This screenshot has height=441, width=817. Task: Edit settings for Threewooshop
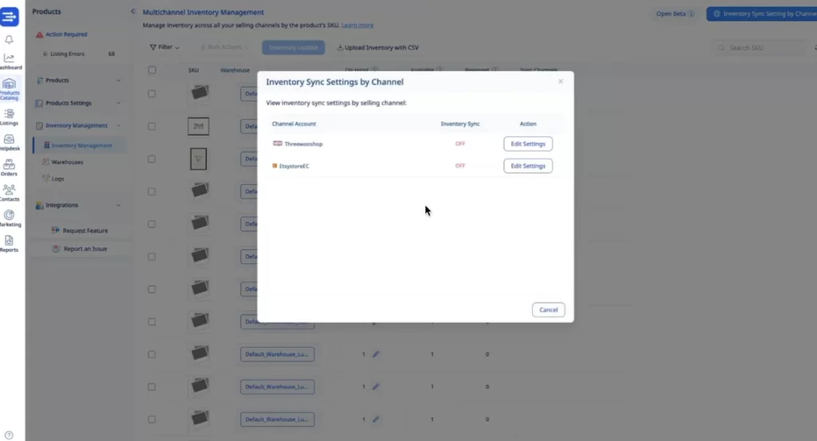tap(528, 144)
